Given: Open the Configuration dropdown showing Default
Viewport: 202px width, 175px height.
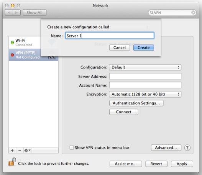Looking at the screenshot, I should pyautogui.click(x=145, y=67).
